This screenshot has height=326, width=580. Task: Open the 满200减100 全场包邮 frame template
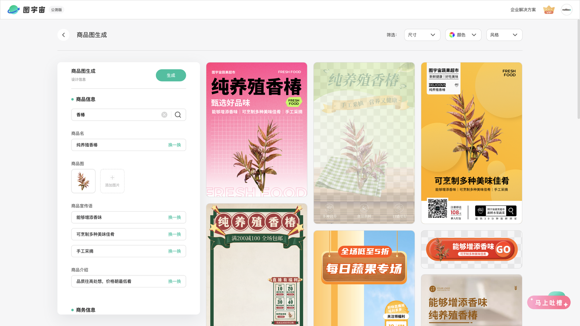click(257, 265)
